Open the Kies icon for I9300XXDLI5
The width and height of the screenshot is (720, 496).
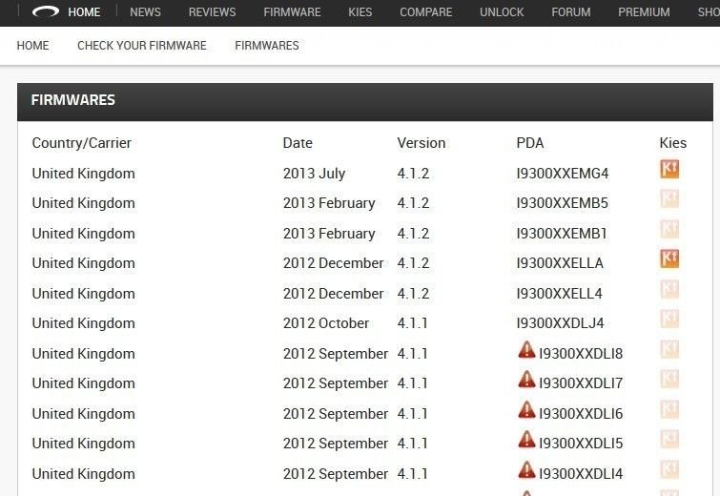(669, 439)
